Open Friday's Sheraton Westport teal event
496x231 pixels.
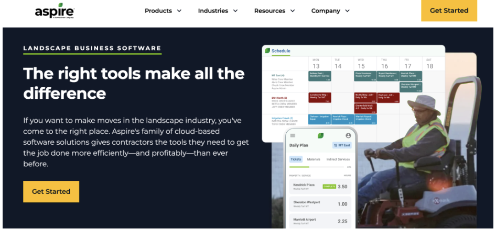tap(411, 87)
